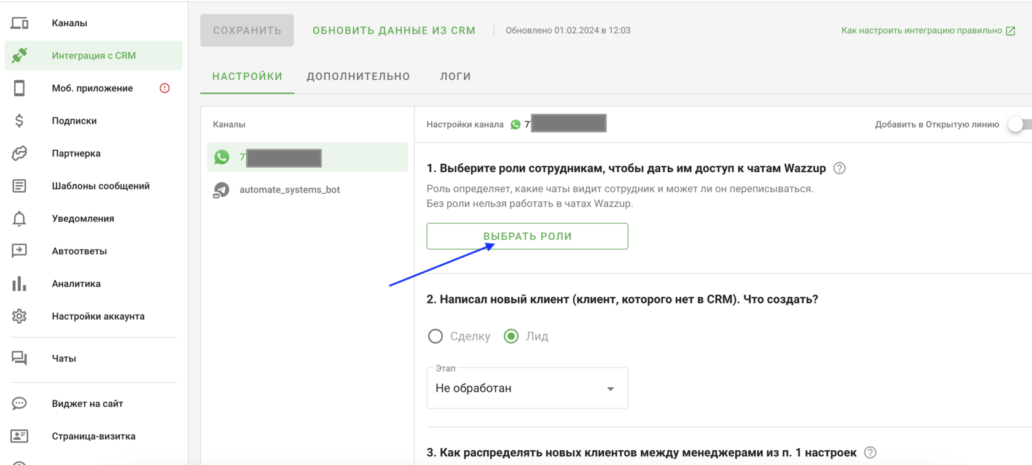This screenshot has height=465, width=1032.
Task: Select the Лид radio button
Action: [511, 336]
